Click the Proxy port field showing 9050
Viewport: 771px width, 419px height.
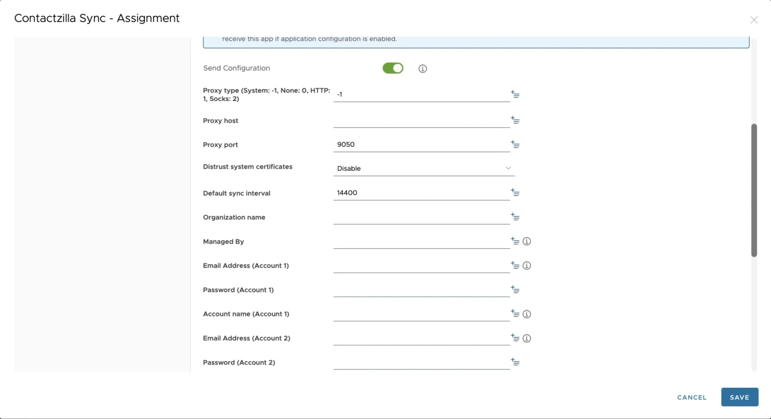422,144
